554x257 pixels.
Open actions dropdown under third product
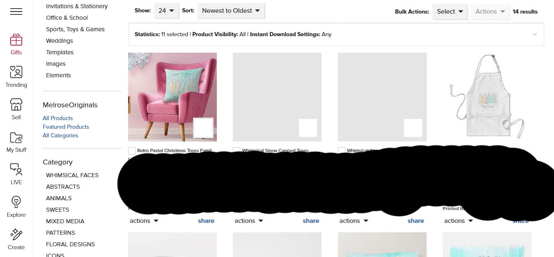coord(354,221)
